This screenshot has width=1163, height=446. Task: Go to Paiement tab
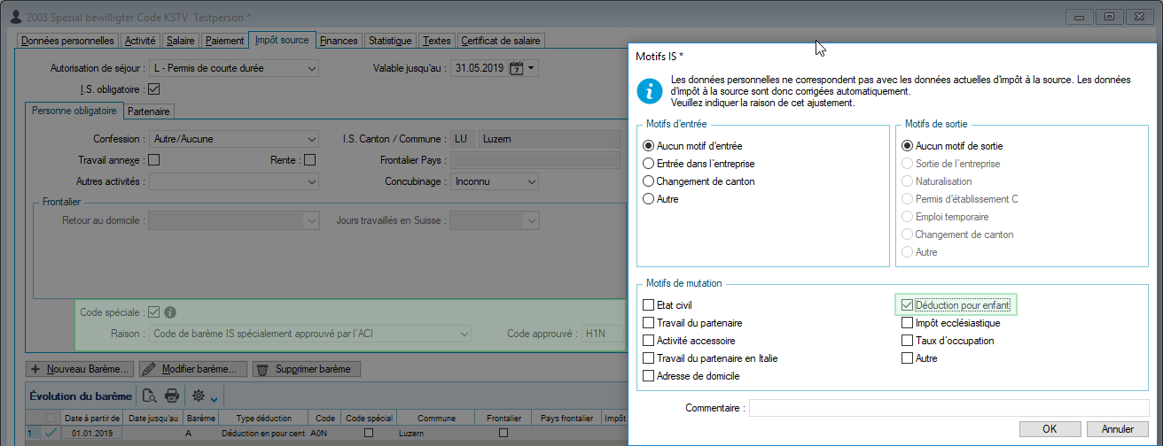(224, 41)
